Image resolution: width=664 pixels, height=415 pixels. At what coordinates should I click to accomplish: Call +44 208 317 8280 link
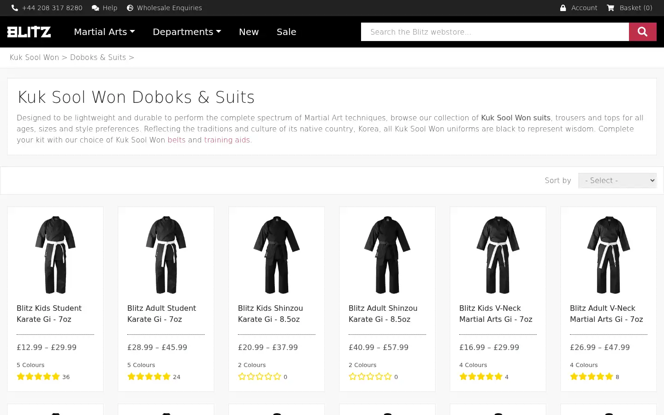[52, 8]
